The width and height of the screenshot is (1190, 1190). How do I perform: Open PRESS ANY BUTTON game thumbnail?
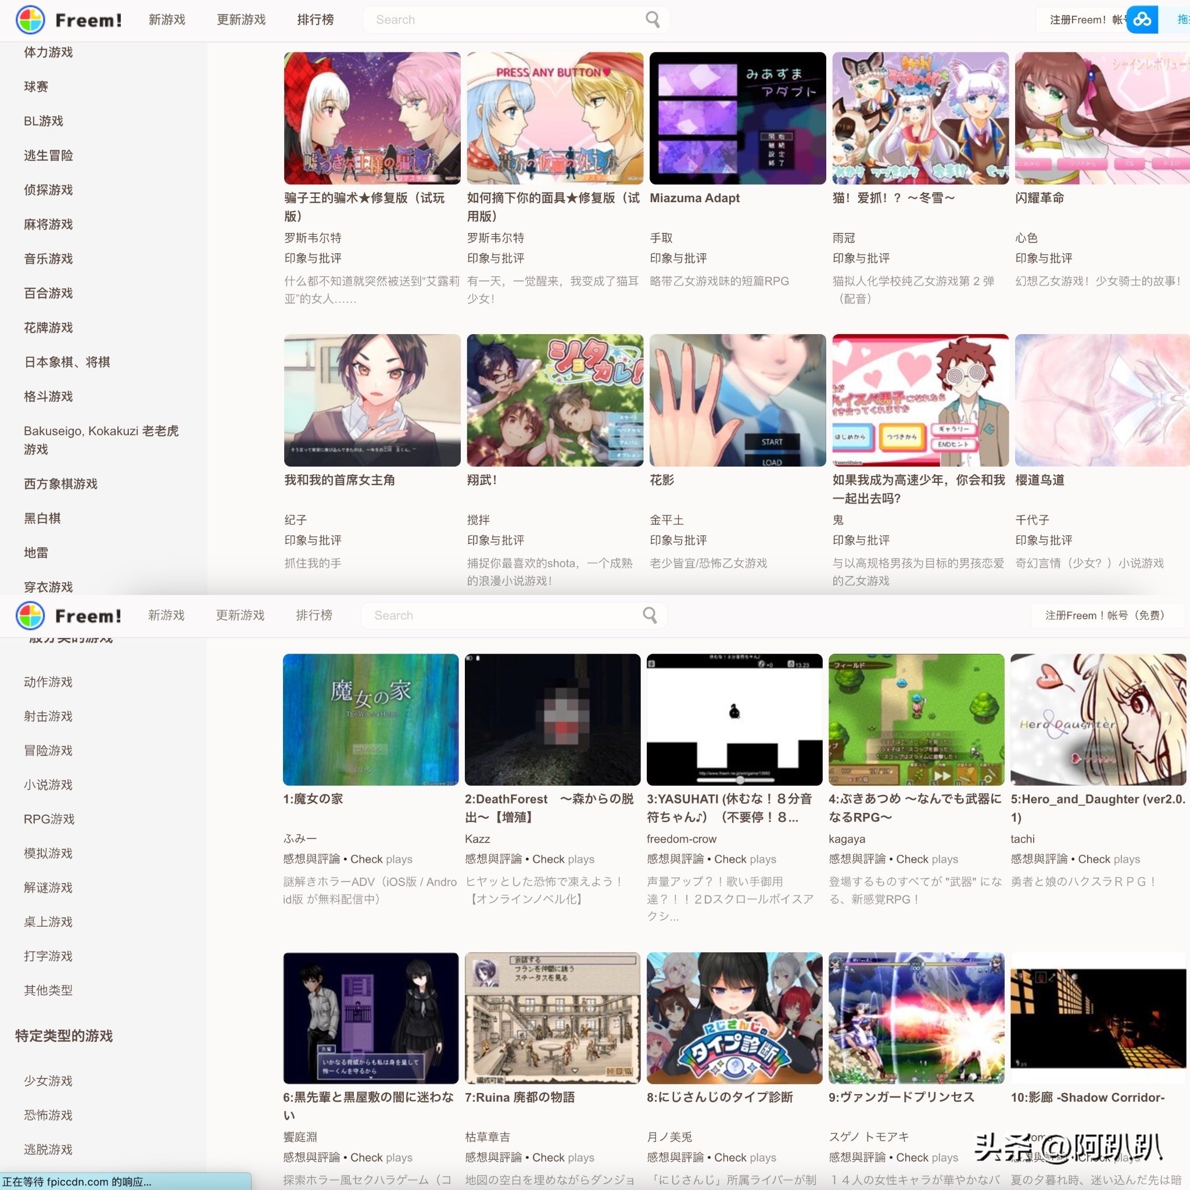click(x=555, y=119)
